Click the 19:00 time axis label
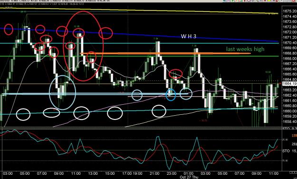 [137, 173]
